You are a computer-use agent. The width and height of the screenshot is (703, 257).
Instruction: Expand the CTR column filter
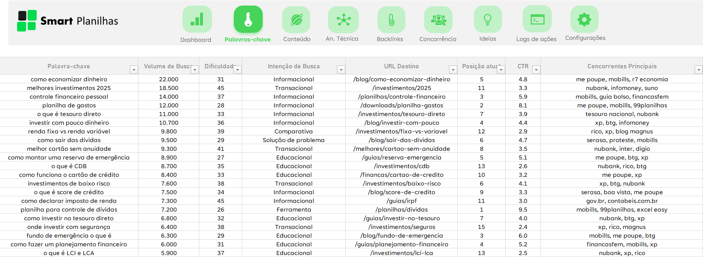pyautogui.click(x=536, y=70)
